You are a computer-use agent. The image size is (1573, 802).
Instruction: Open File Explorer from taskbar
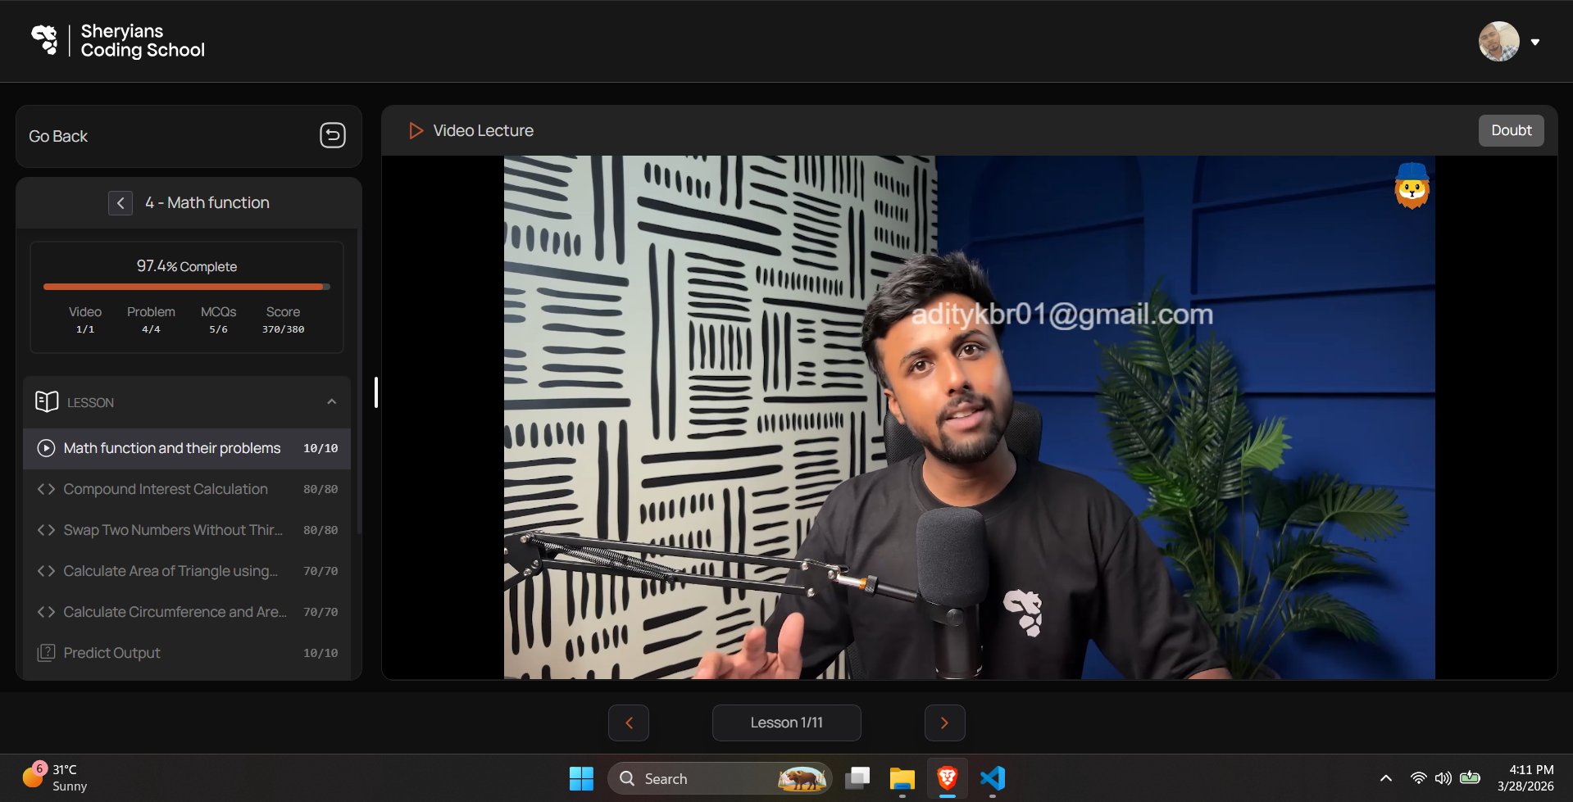(902, 778)
